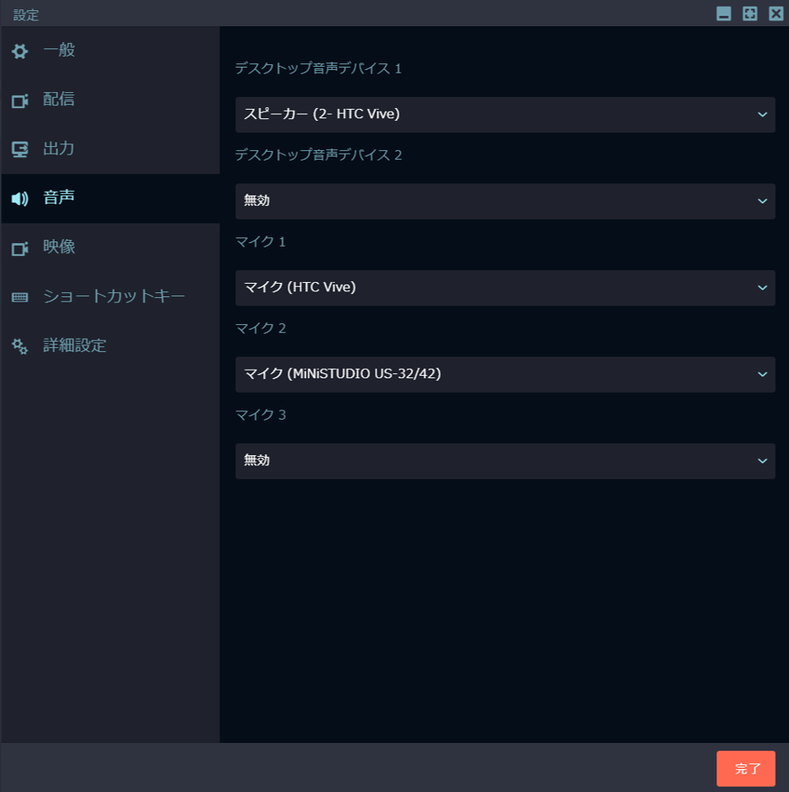The width and height of the screenshot is (789, 792).
Task: Open the デスクトップ音声デバイス 2 dropdown
Action: tap(505, 201)
